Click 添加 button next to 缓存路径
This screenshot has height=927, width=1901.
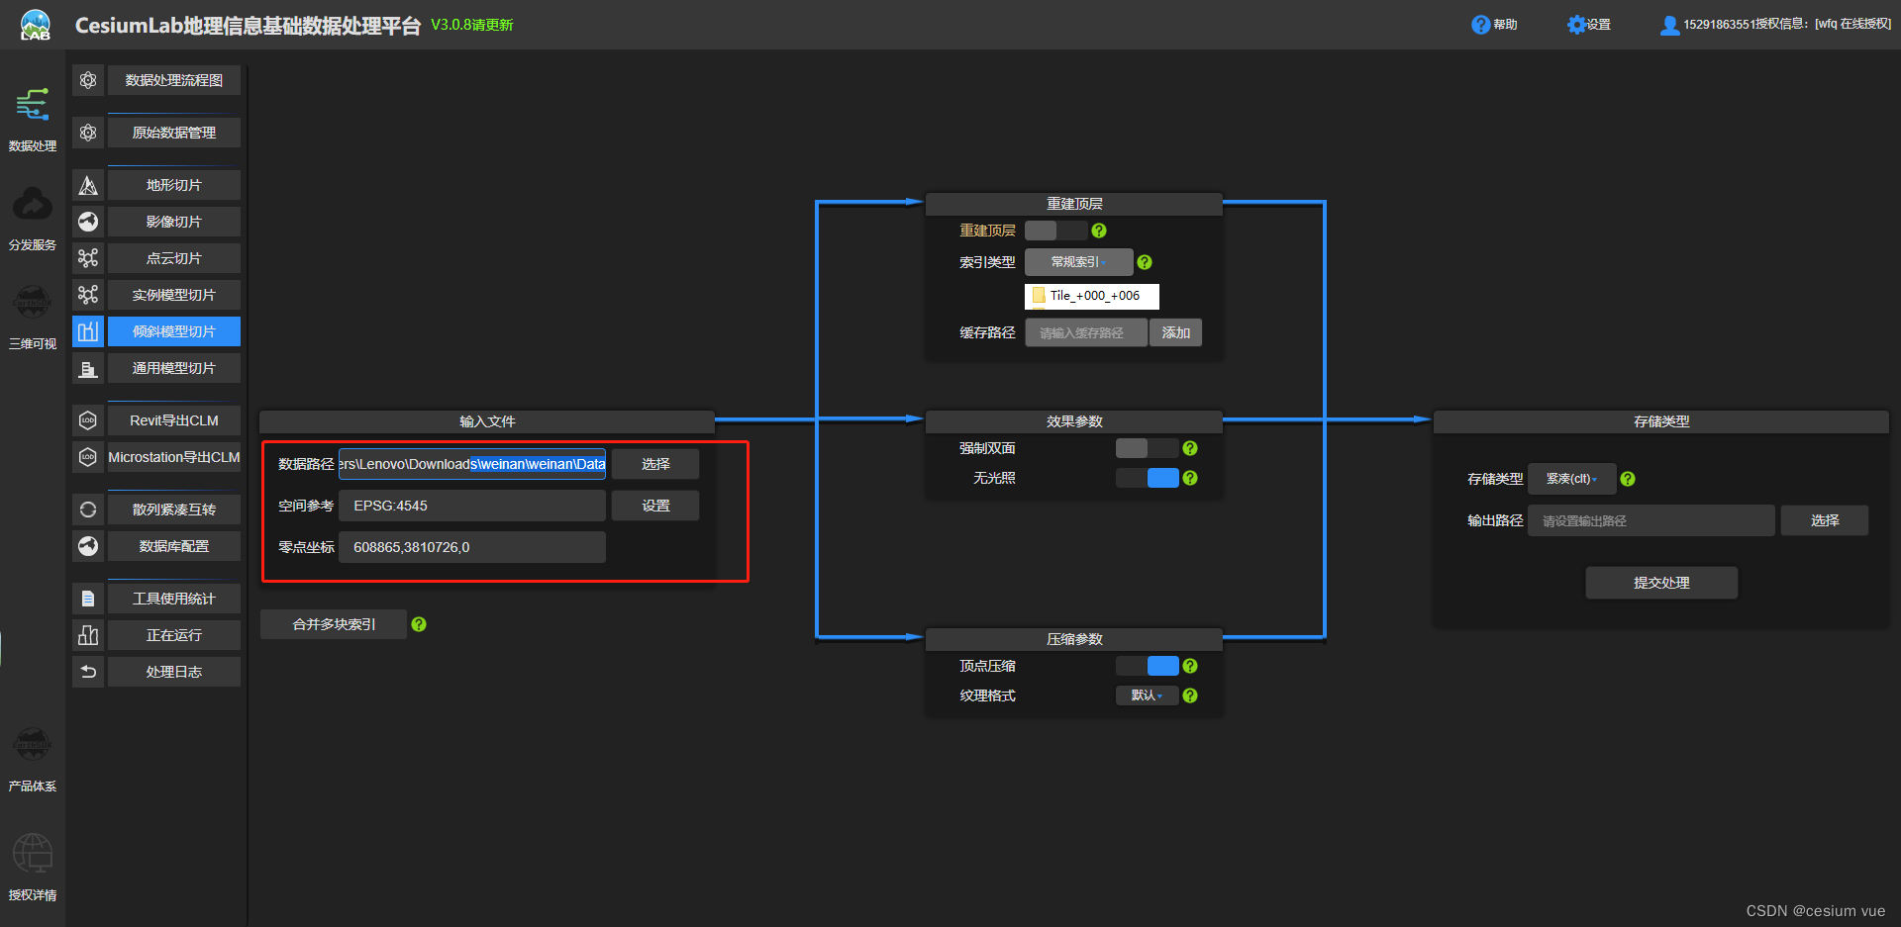tap(1176, 332)
